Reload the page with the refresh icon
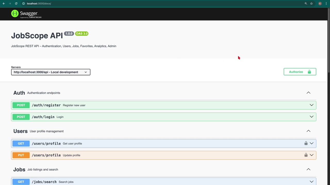330x185 pixels. coord(16,4)
